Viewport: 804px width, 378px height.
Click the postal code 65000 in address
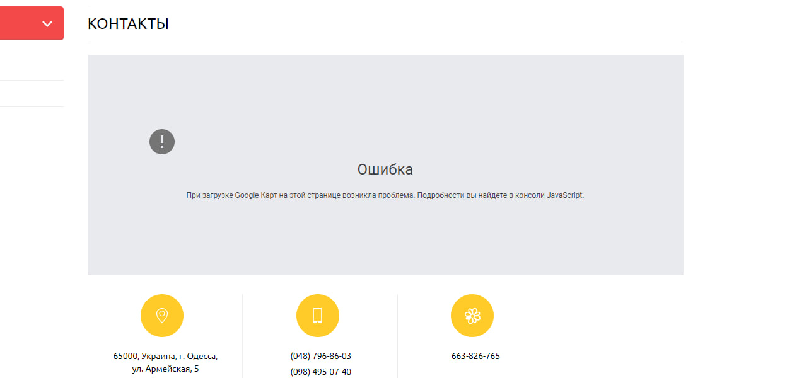point(125,356)
